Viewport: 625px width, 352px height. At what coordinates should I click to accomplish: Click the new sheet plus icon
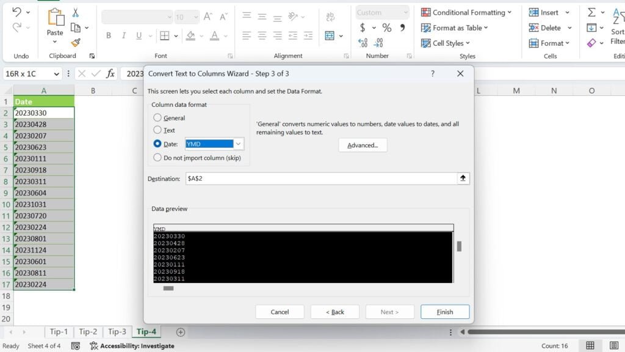point(180,332)
